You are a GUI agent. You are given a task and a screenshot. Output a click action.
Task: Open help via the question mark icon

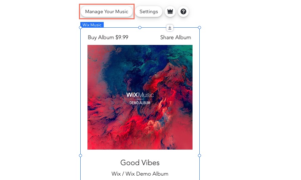(x=183, y=11)
